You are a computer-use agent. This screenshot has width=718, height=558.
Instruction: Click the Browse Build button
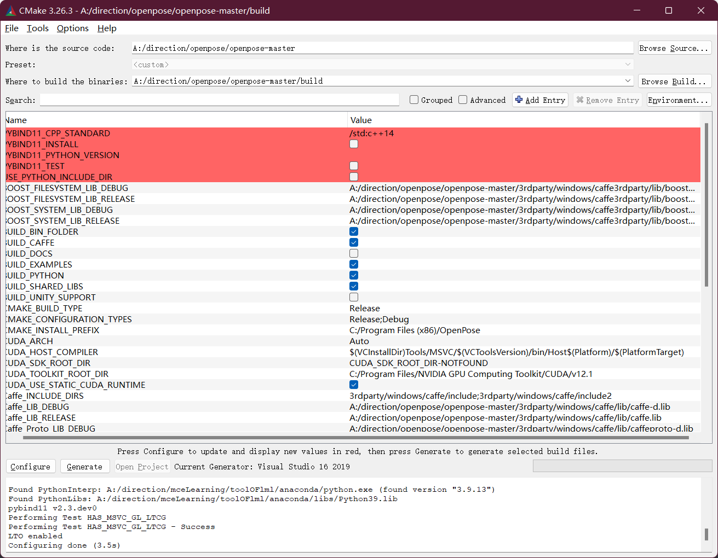pyautogui.click(x=675, y=82)
